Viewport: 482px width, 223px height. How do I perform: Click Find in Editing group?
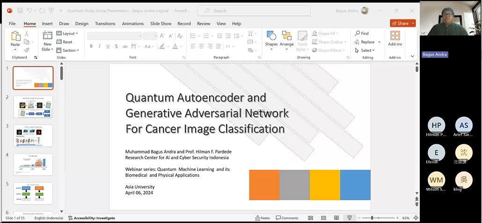pos(361,34)
